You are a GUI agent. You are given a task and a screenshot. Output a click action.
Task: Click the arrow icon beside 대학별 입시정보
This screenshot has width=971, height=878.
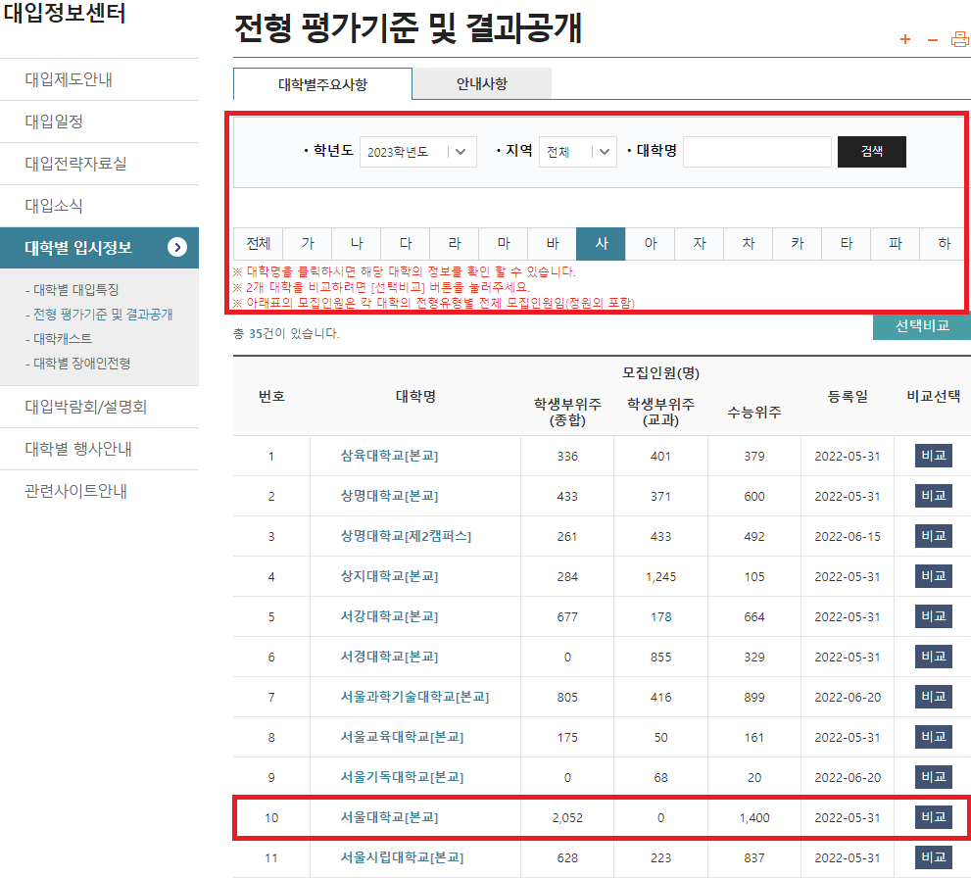[x=177, y=248]
